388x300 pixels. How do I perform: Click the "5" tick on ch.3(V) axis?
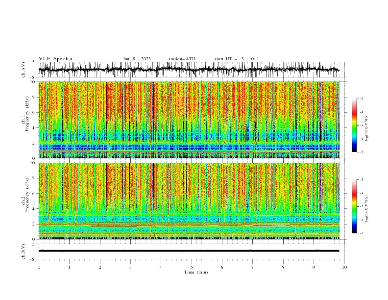tap(34, 244)
